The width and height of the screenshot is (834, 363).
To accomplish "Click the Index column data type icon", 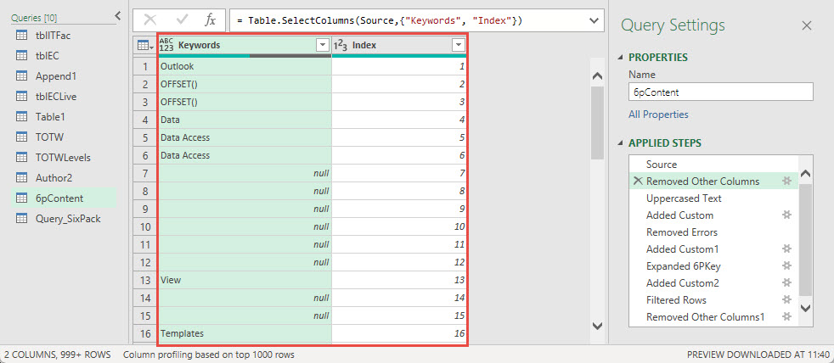I will click(x=340, y=46).
